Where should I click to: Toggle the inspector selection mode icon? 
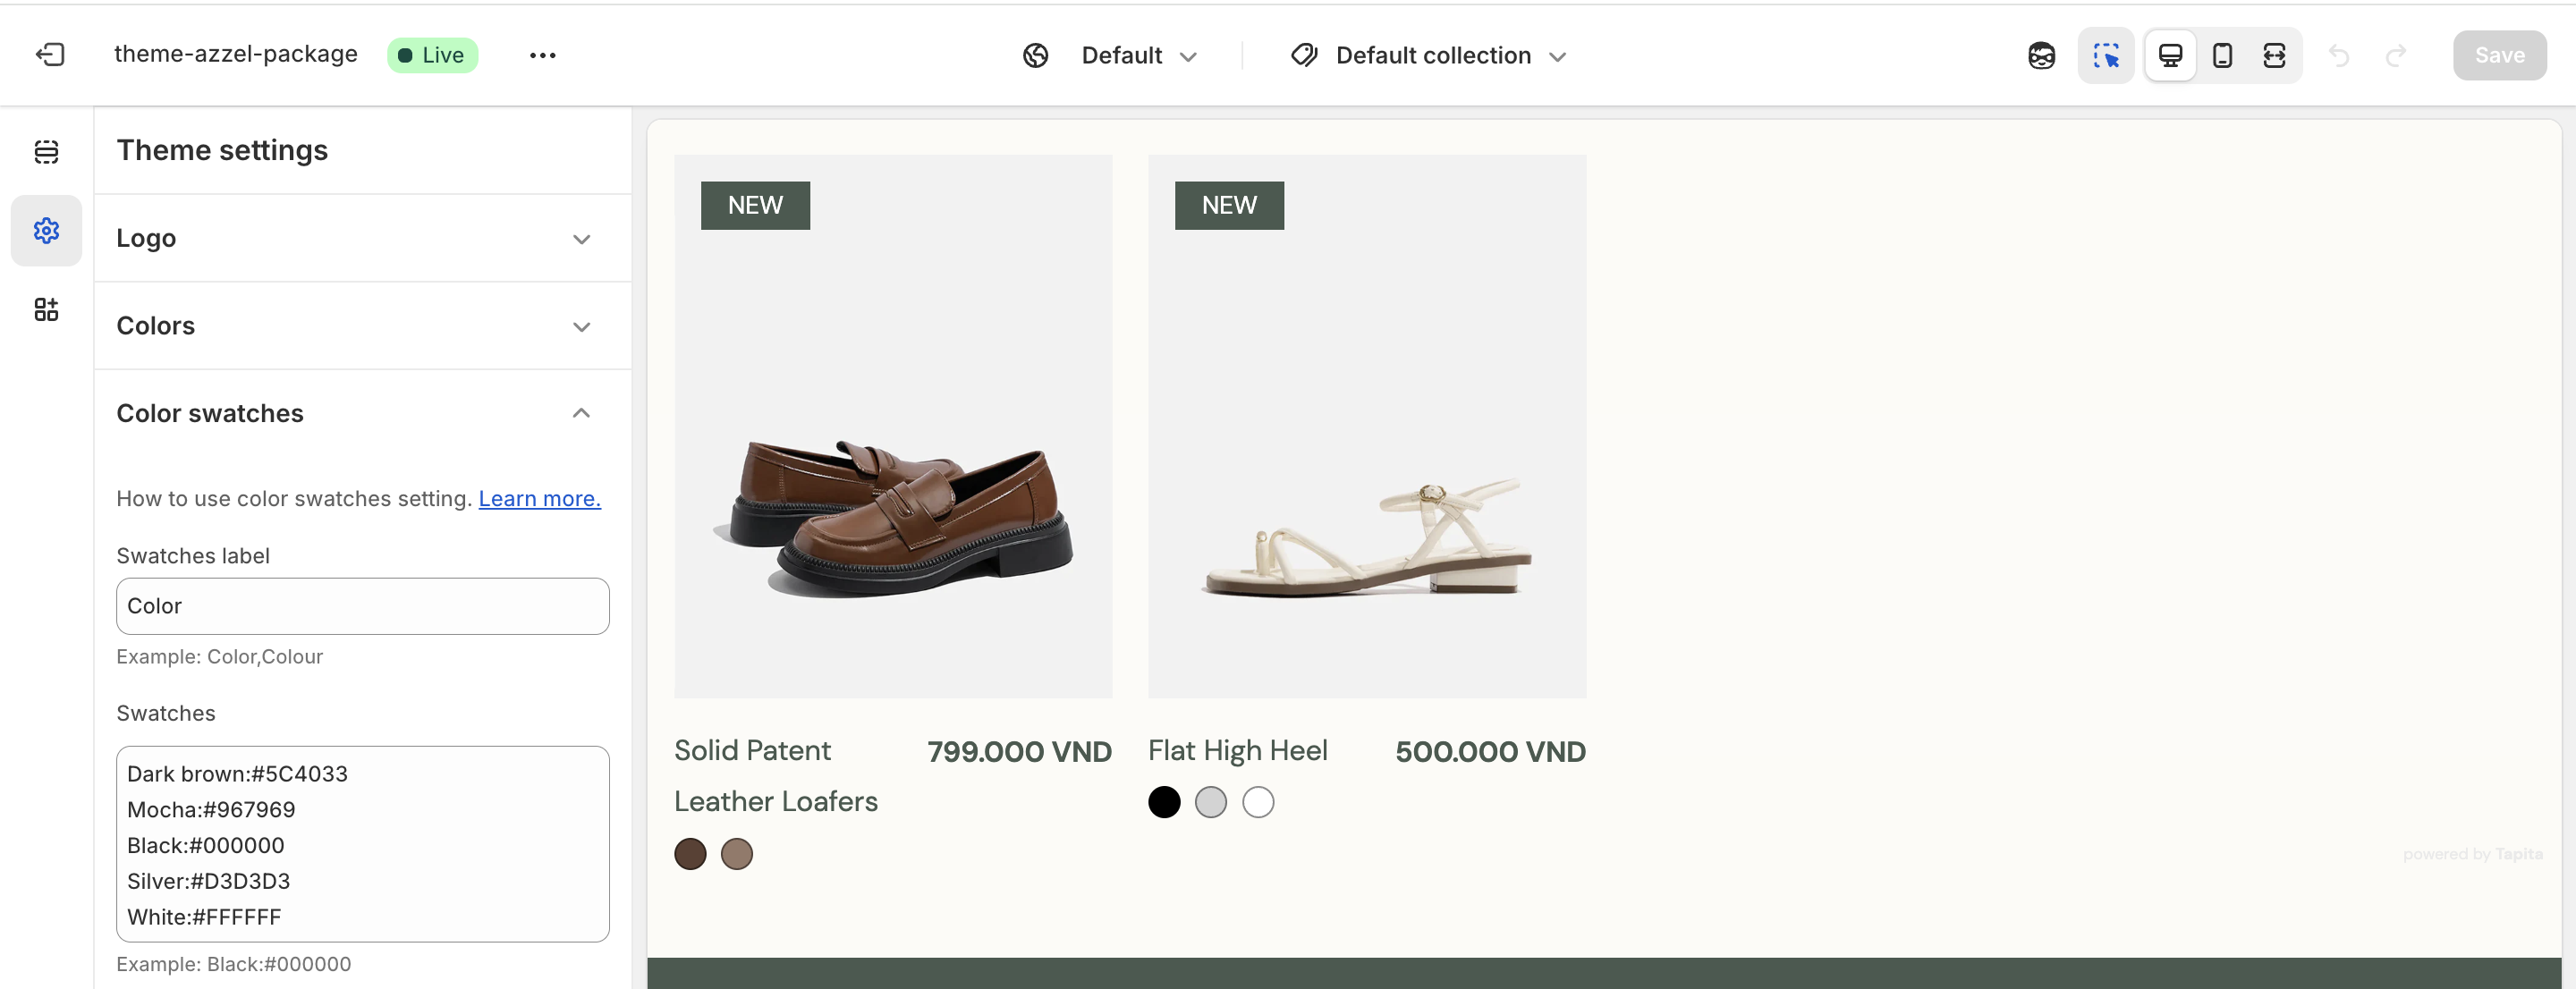click(2105, 55)
